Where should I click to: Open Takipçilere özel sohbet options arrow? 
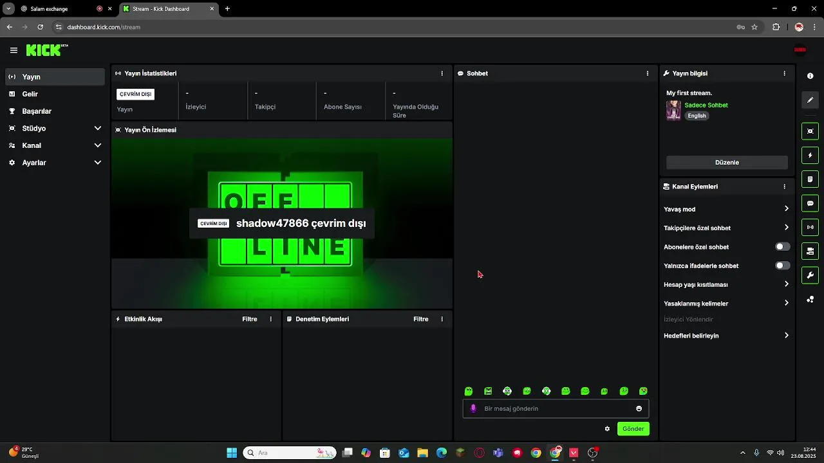(786, 228)
